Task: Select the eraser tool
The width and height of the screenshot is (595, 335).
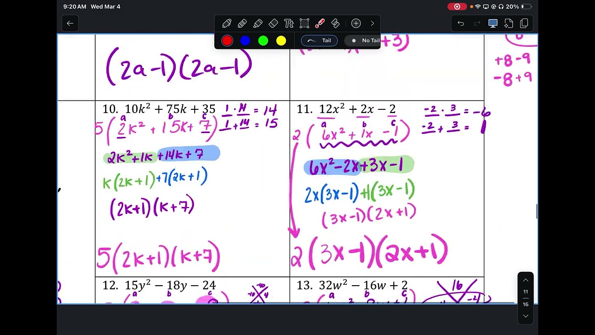Action: [273, 23]
